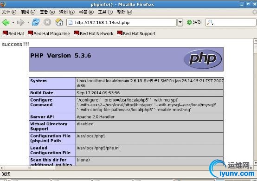The height and width of the screenshot is (181, 257).
Task: Open the Back history dropdown arrow
Action: [x=13, y=22]
